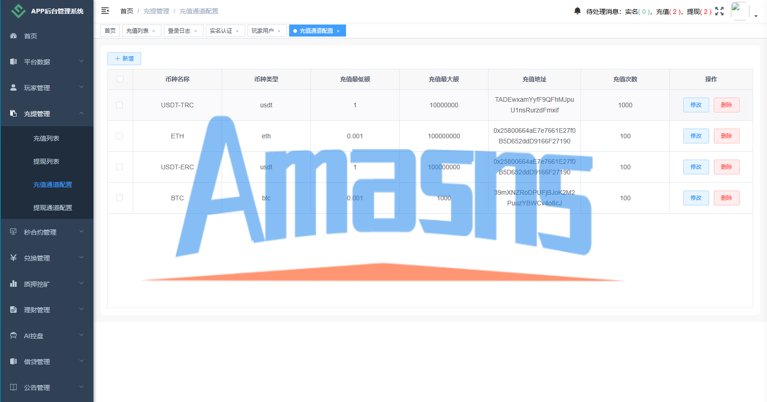
Task: Expand the 玩家管理 menu chevron
Action: pyautogui.click(x=81, y=87)
